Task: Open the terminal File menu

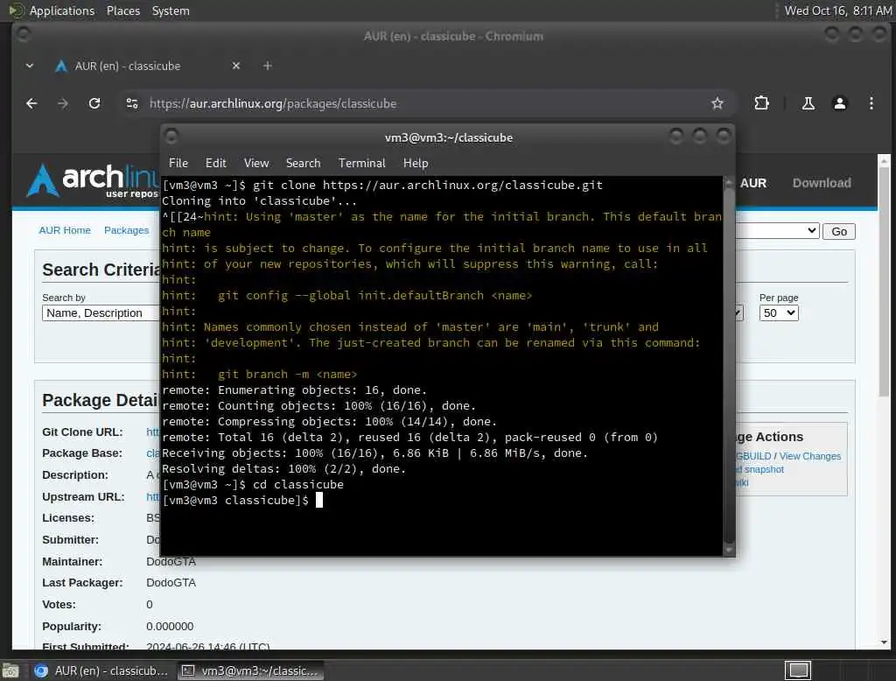Action: coord(178,163)
